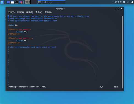Click the clock showing 11:25 下午
134x104 pixels.
pos(117,2)
